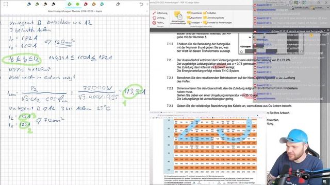Close the dark notification bar in PDF-XChange
Screen dimensions: 330x185
pos(328,30)
